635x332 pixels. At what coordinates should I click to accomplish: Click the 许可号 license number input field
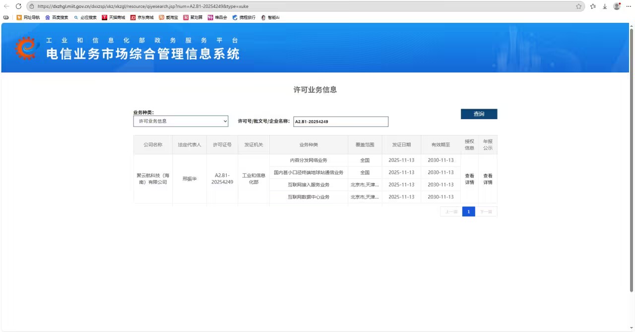[340, 121]
